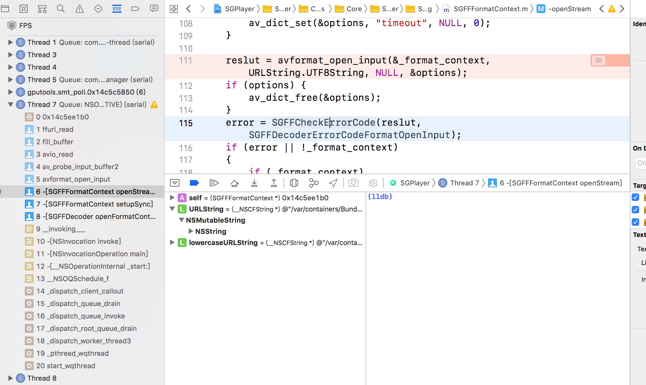Expand Thread 3 in debug navigator
646x385 pixels.
tap(10, 55)
